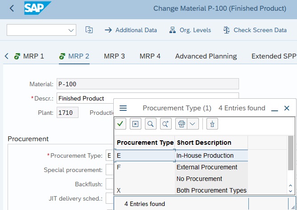
Task: Expand the print options dropdown arrow
Action: click(193, 124)
